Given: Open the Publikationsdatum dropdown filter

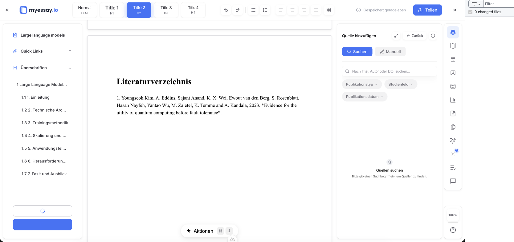Looking at the screenshot, I should (365, 97).
